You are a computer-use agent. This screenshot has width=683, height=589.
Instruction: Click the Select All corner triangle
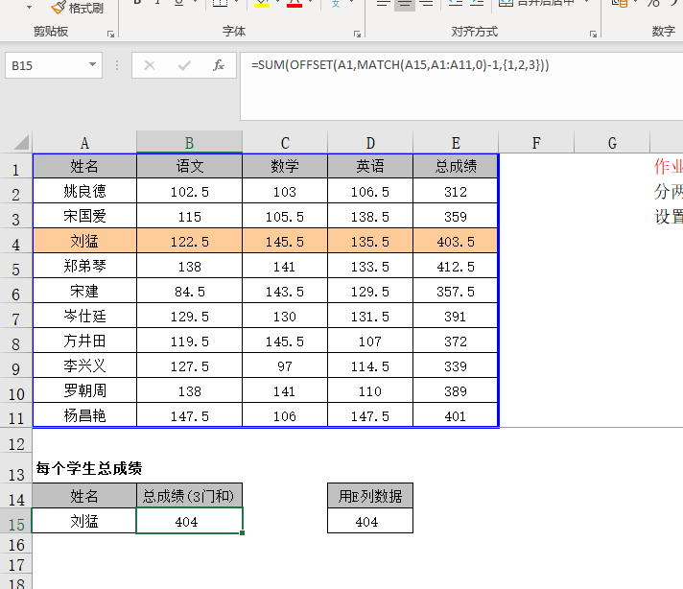coord(21,142)
